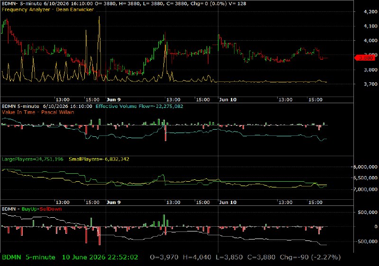Select the "LargePlayers=34,751,196" legend text
Viewport: 379px width, 266px height.
click(33, 160)
